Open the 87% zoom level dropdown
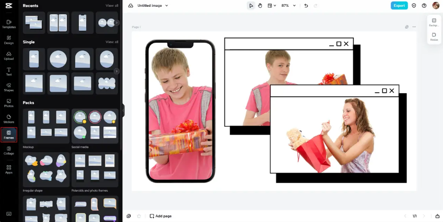Screen dimensions: 443x222 click(x=288, y=6)
